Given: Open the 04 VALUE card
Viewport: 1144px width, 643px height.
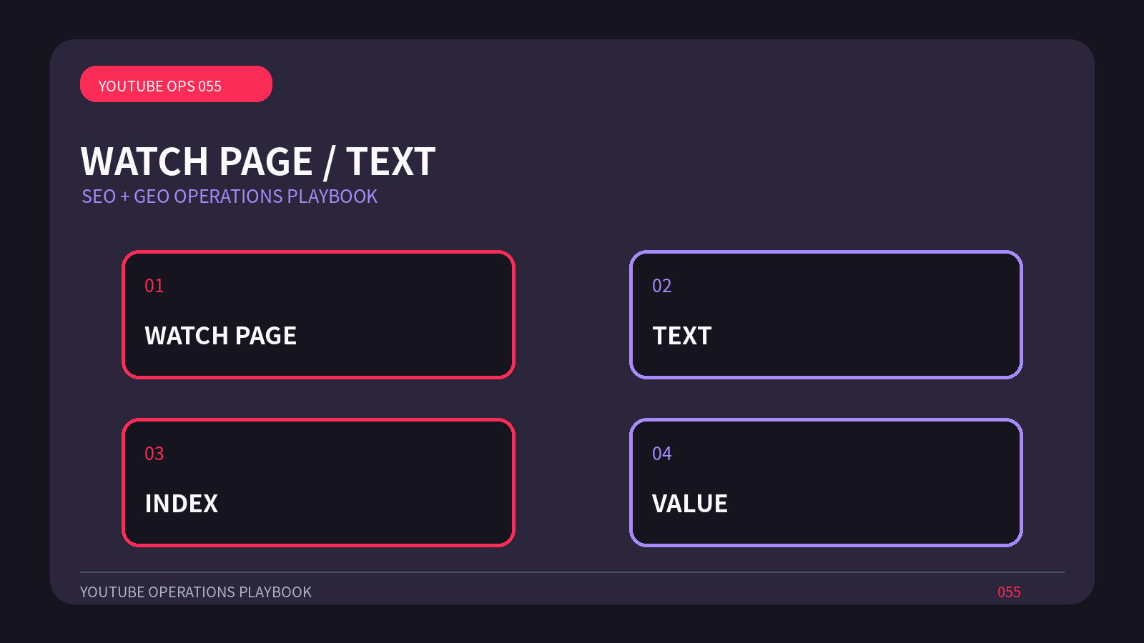Looking at the screenshot, I should pyautogui.click(x=826, y=482).
